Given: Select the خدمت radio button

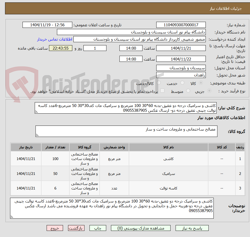Looking at the screenshot, I should pos(182,83).
